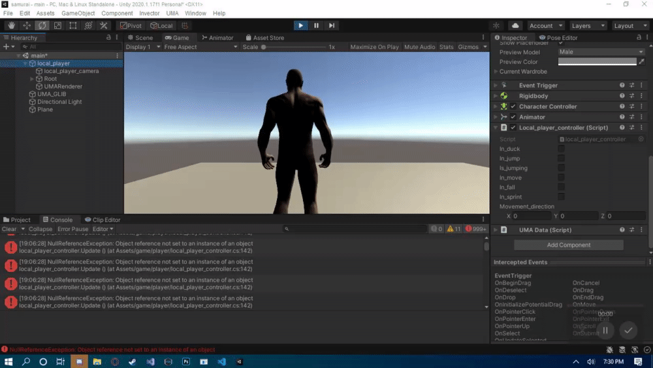This screenshot has width=653, height=368.
Task: Open the Console Editor dropdown
Action: (x=103, y=229)
